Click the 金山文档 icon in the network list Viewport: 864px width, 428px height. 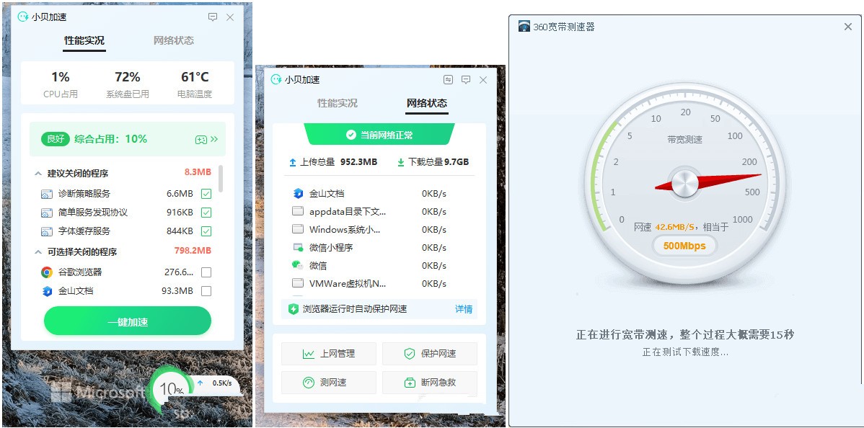coord(298,193)
